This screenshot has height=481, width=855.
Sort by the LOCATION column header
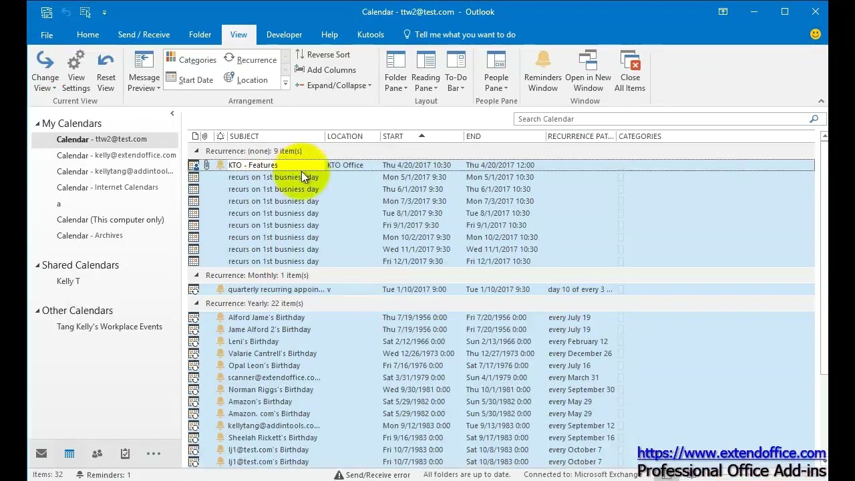(x=352, y=136)
